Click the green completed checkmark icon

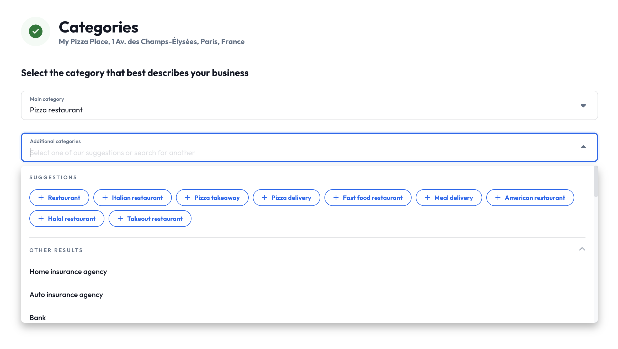click(36, 31)
